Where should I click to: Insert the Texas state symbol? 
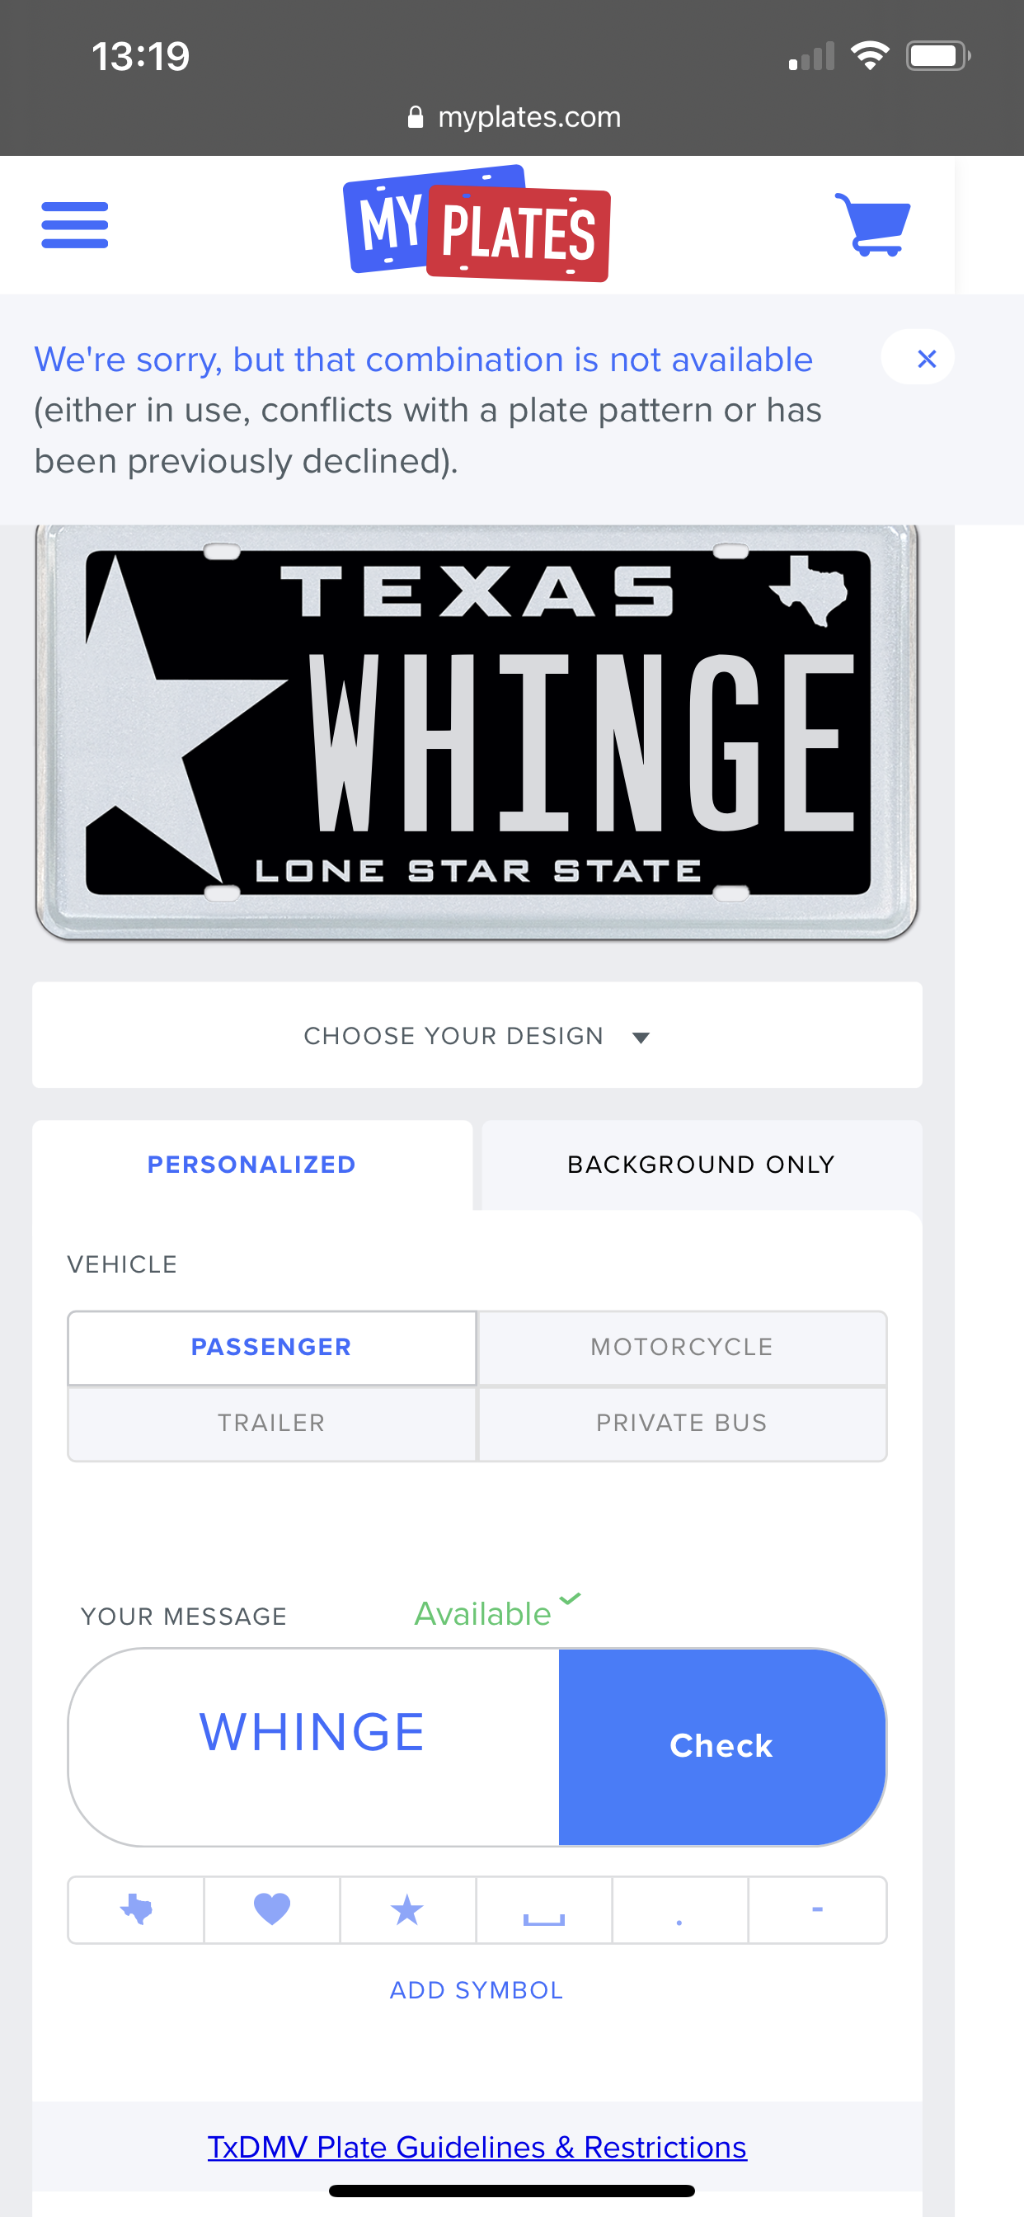click(x=136, y=1909)
